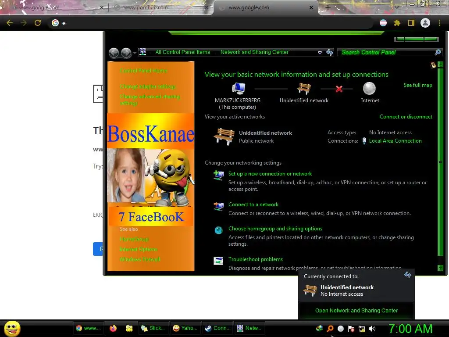Expand the address bar history dropdown

tap(320, 53)
